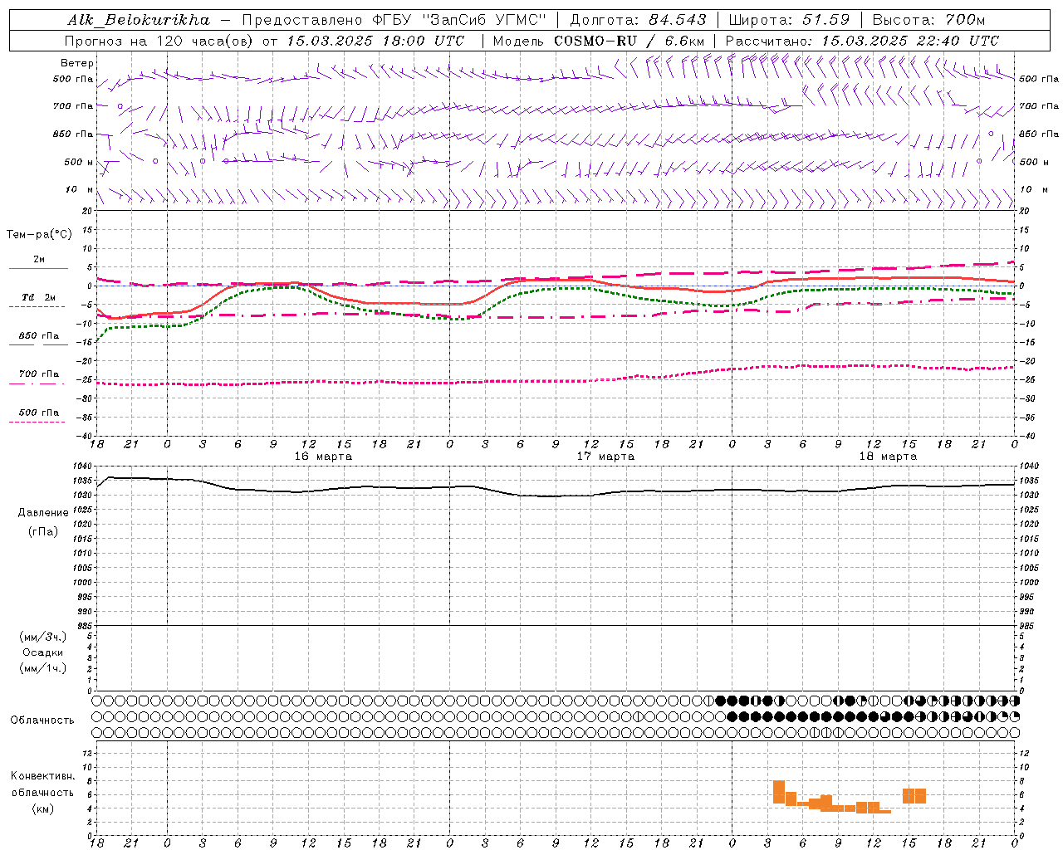Click the latitude value 'Широта: 51.59'
The width and height of the screenshot is (1063, 850).
coord(789,20)
